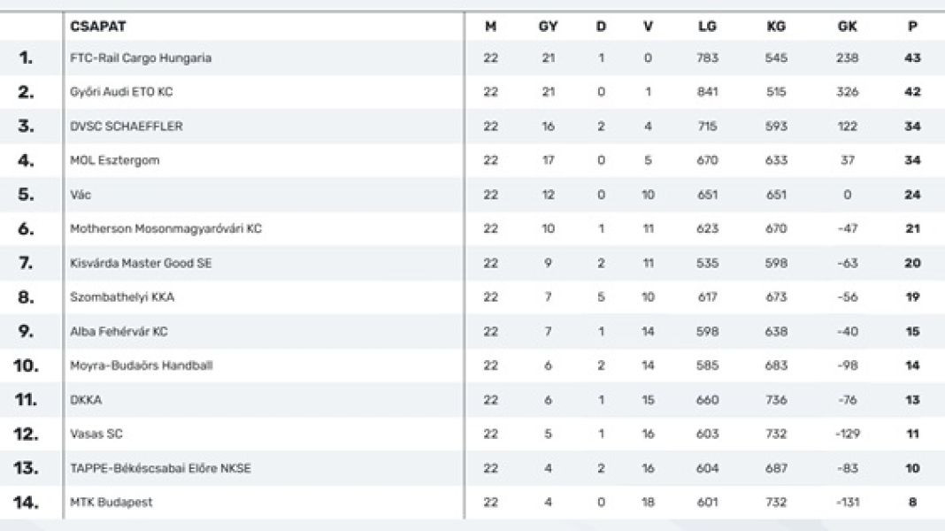Open Motherson Mosonmagyaróvári KC team
This screenshot has width=945, height=531.
[165, 229]
